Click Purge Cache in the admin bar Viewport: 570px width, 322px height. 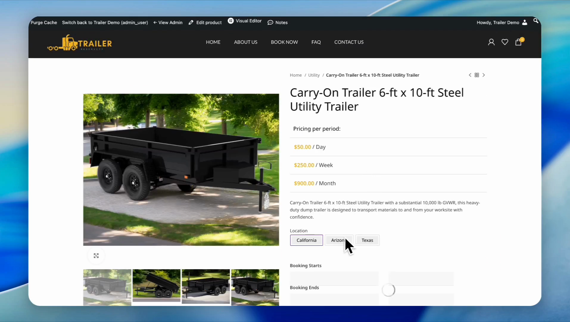(44, 23)
